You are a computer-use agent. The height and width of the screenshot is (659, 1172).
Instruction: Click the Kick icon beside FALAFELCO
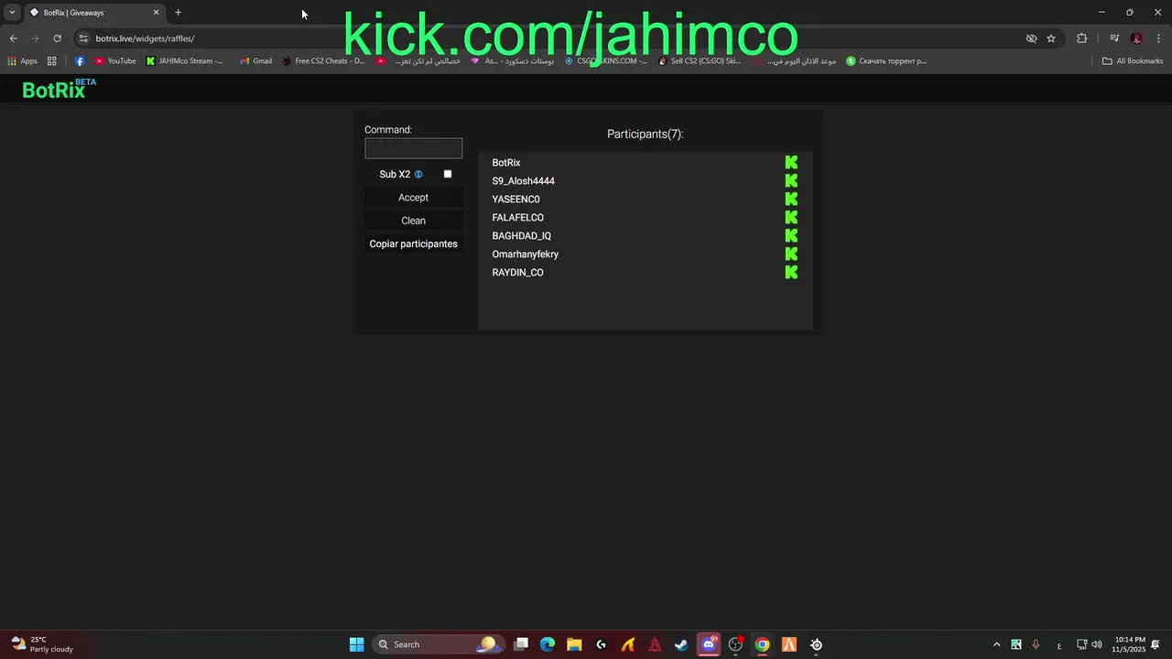pos(791,217)
